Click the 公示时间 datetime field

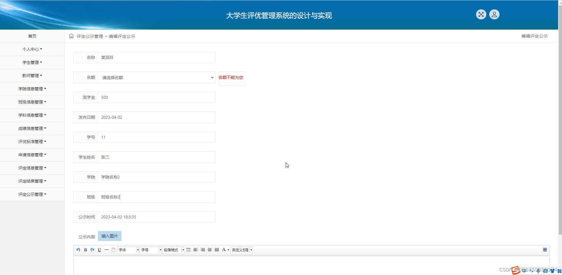click(x=157, y=217)
